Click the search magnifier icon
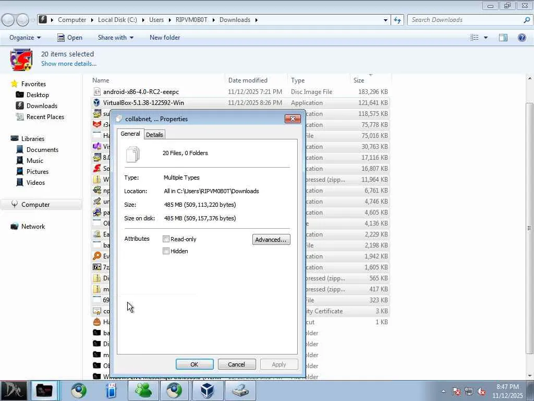 (x=527, y=20)
